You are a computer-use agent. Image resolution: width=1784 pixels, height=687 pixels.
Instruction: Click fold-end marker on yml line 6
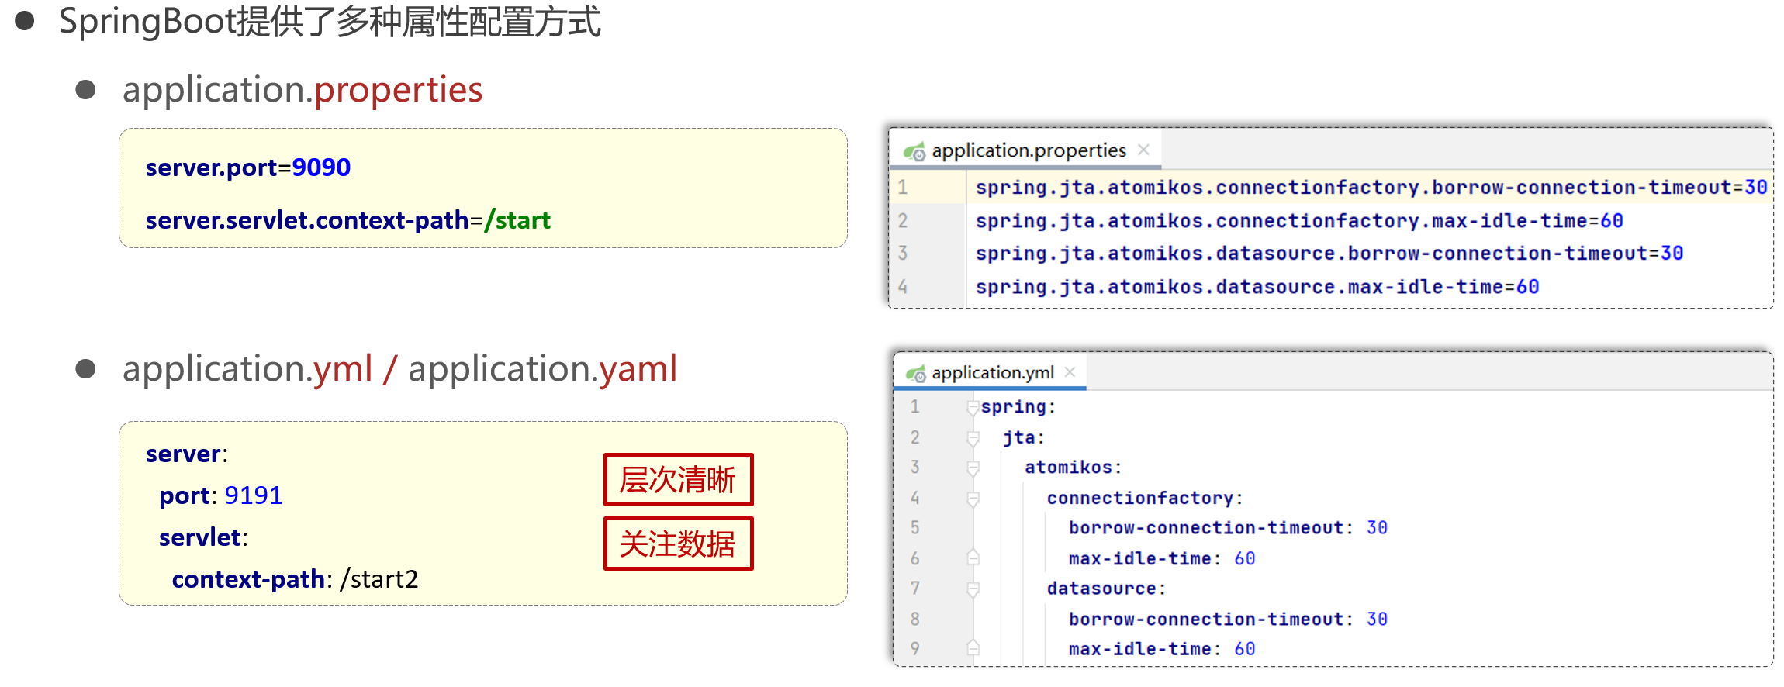coord(973,558)
